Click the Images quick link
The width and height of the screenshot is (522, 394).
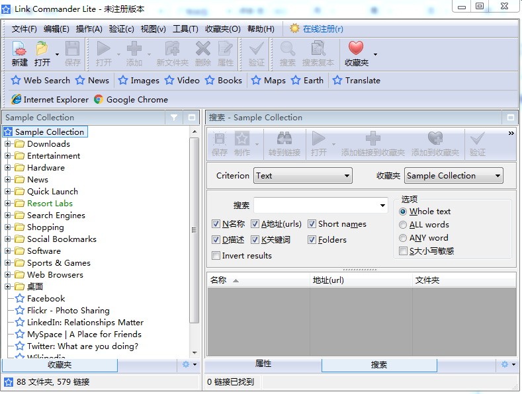(138, 80)
